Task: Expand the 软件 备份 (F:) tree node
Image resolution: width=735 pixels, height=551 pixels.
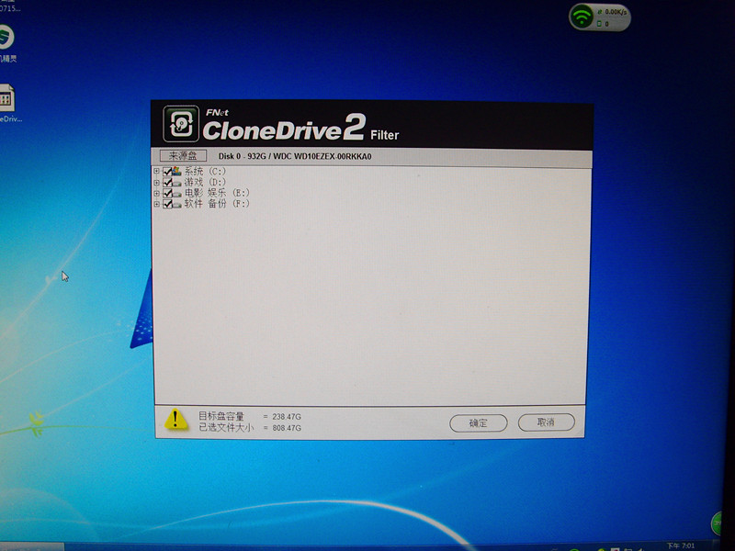Action: [156, 204]
